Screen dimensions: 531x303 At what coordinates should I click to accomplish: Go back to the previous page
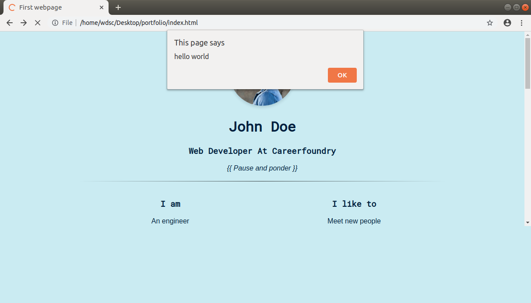(x=10, y=23)
